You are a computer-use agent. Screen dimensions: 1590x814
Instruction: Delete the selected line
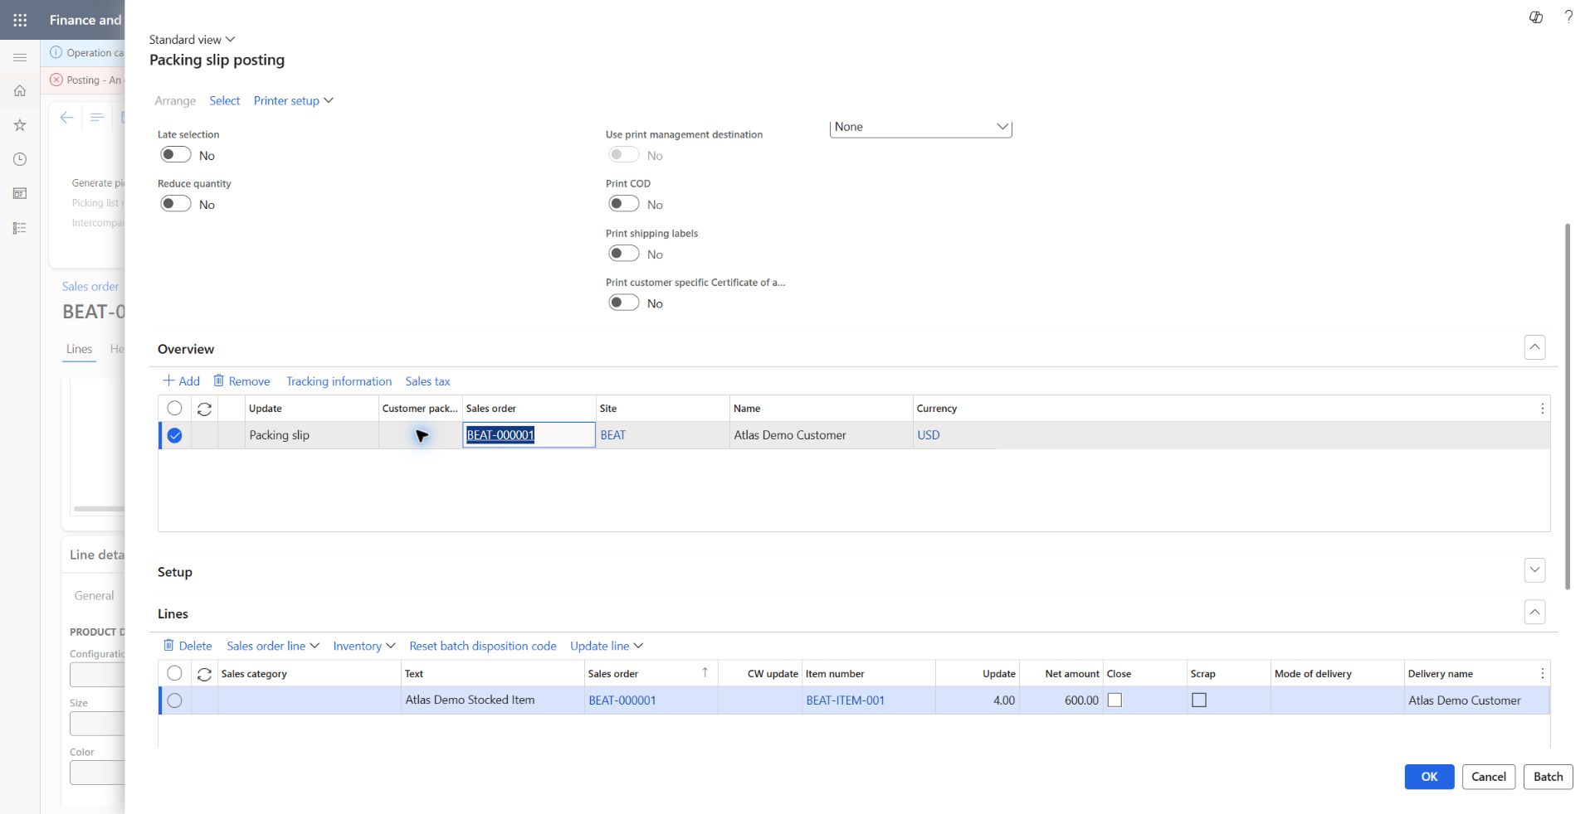point(188,646)
